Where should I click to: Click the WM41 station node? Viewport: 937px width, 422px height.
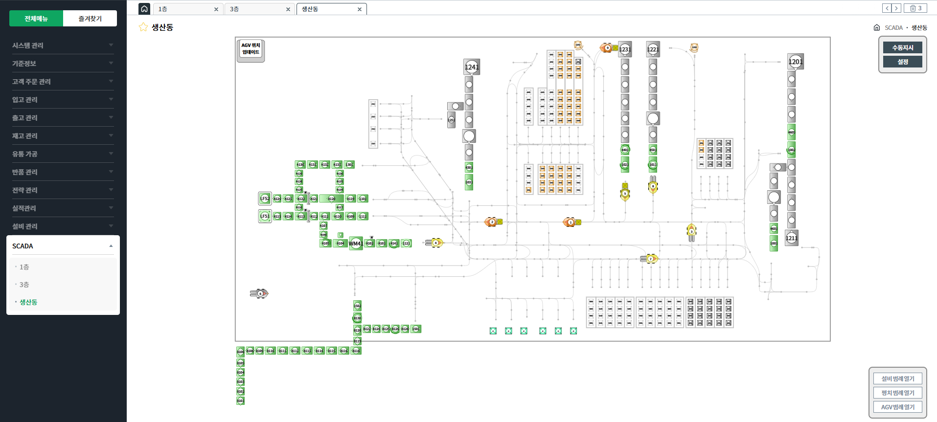pos(356,243)
